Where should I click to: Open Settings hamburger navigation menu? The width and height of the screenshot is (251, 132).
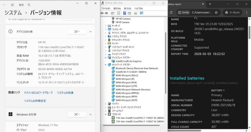[12, 5]
